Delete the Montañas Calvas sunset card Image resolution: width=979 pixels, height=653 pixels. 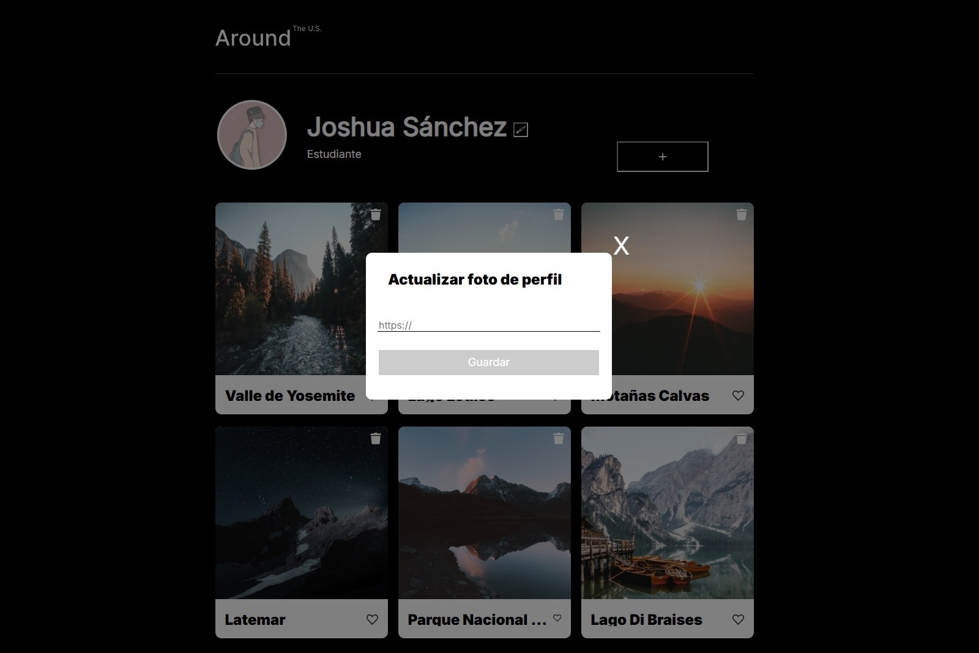(x=741, y=215)
